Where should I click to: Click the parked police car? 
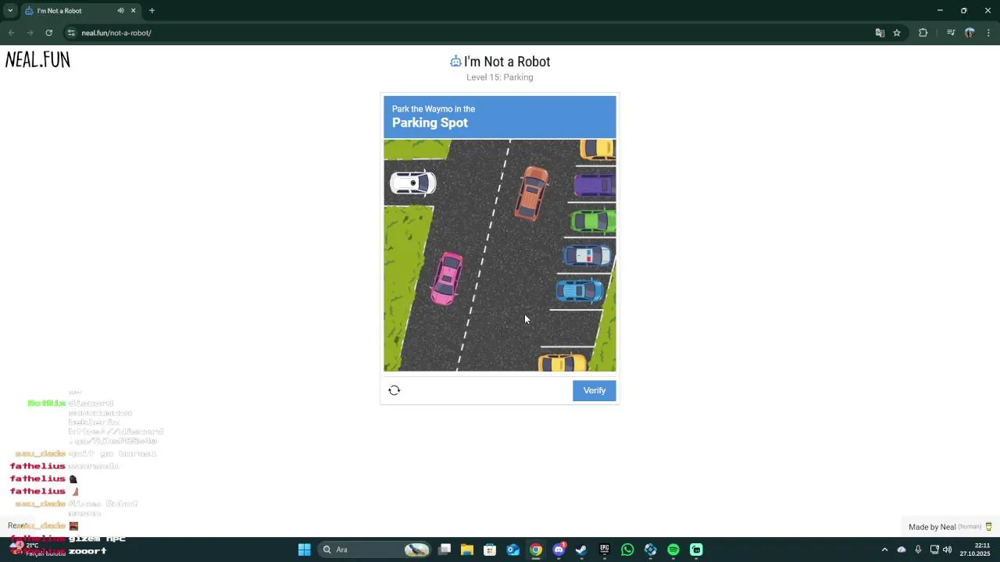[x=587, y=255]
